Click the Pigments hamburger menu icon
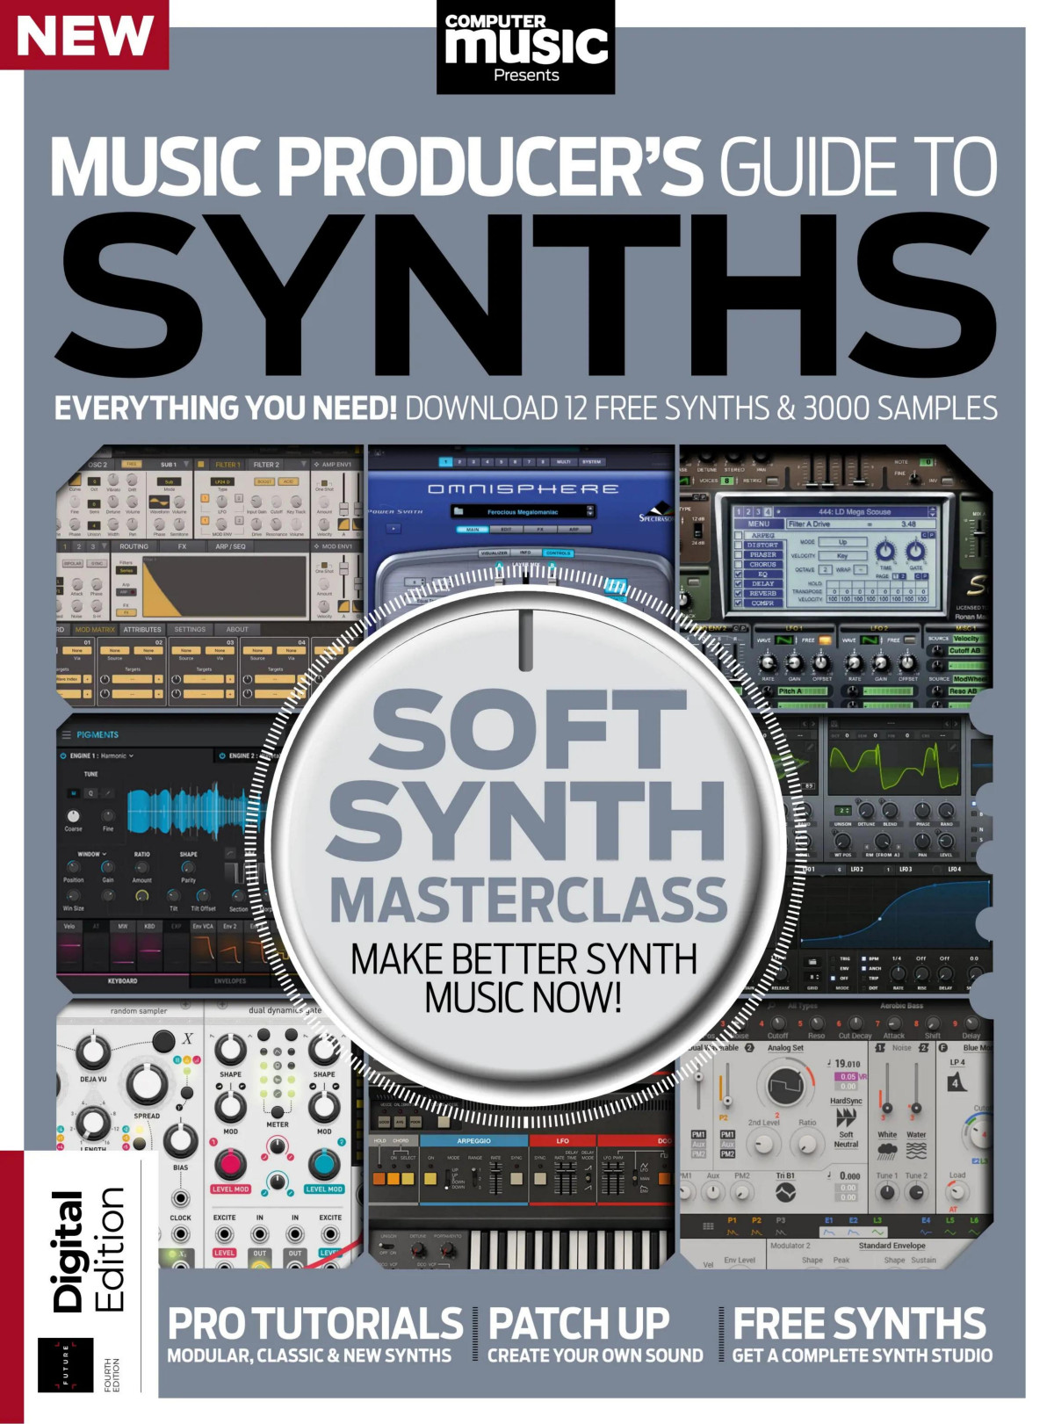Viewport: 1054px width, 1424px height. (x=66, y=734)
